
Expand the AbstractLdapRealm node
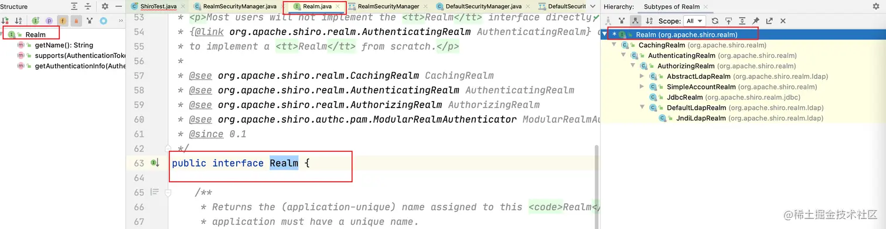[643, 77]
